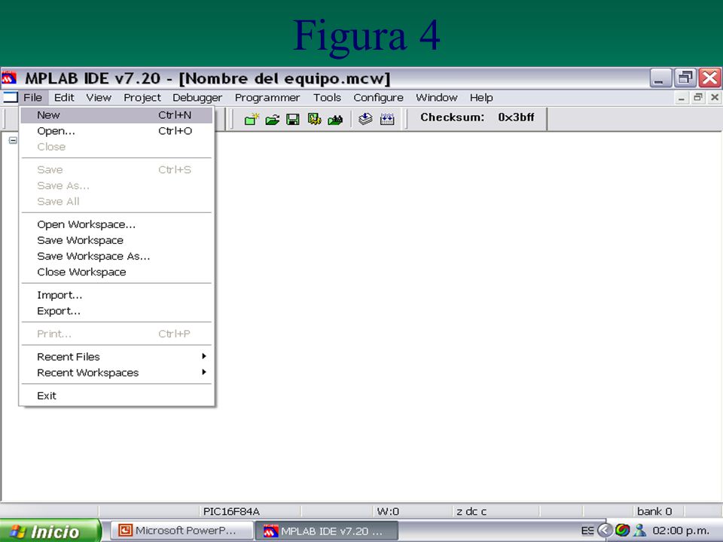The width and height of the screenshot is (723, 542).
Task: Minimize the MPLAB IDE window
Action: pyautogui.click(x=660, y=78)
